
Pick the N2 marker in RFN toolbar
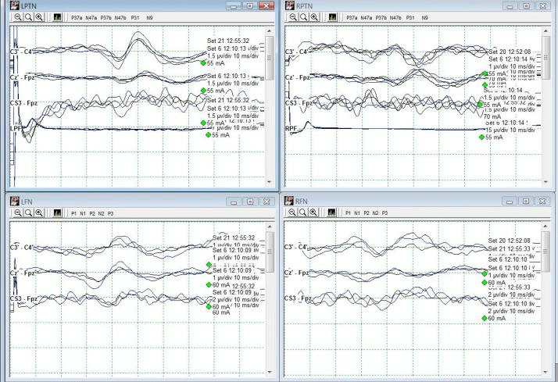click(x=374, y=212)
